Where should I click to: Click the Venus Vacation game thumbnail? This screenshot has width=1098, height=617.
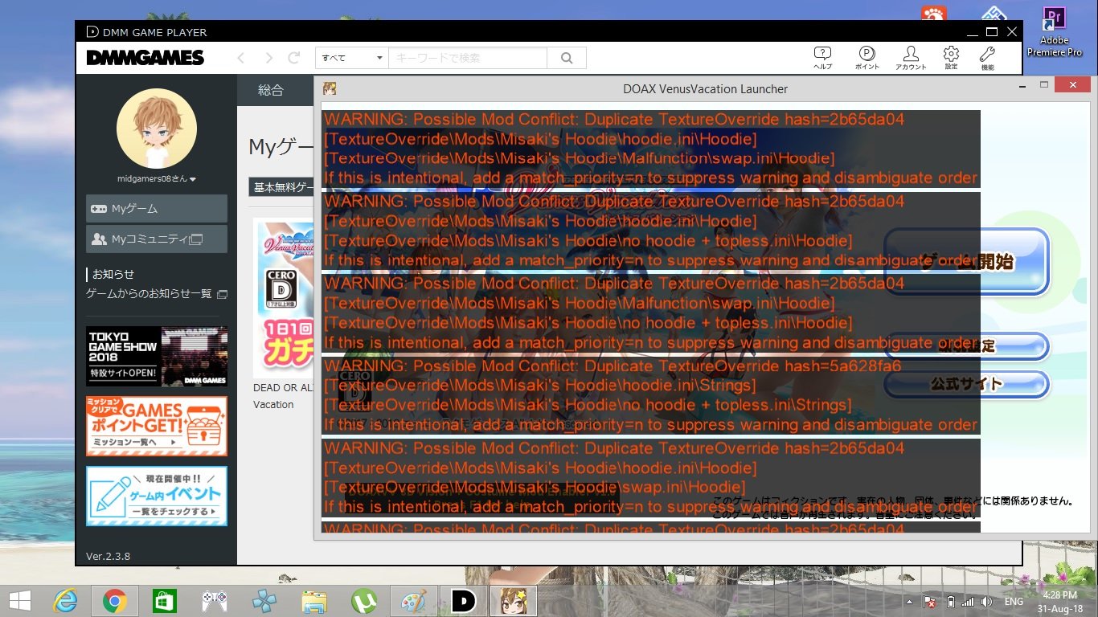pos(283,298)
